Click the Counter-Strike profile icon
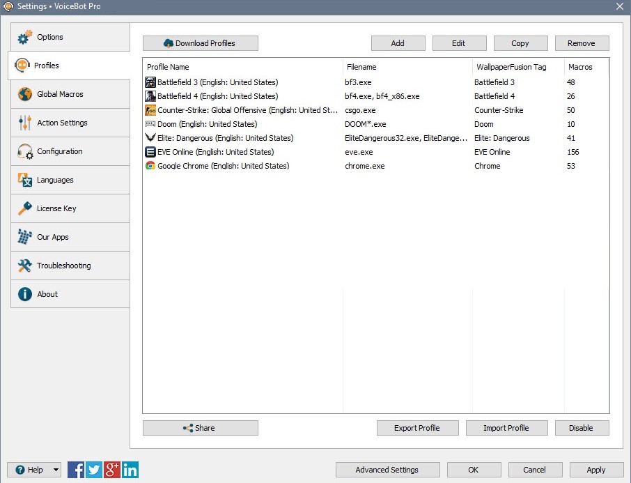This screenshot has height=483, width=631. pos(150,110)
